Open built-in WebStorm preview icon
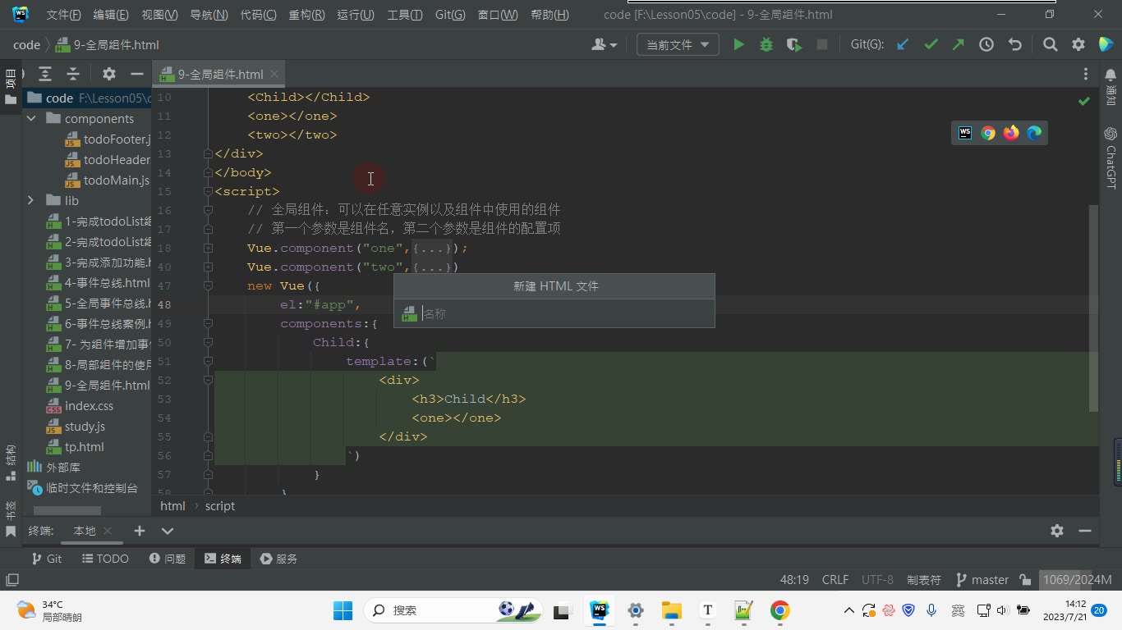 click(x=965, y=133)
